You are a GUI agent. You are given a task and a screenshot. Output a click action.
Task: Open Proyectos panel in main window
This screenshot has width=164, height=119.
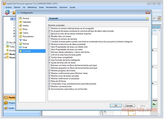(10, 103)
